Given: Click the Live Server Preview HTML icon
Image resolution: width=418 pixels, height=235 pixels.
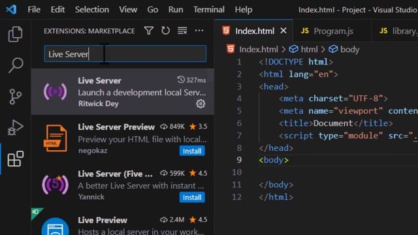Looking at the screenshot, I should tap(55, 138).
